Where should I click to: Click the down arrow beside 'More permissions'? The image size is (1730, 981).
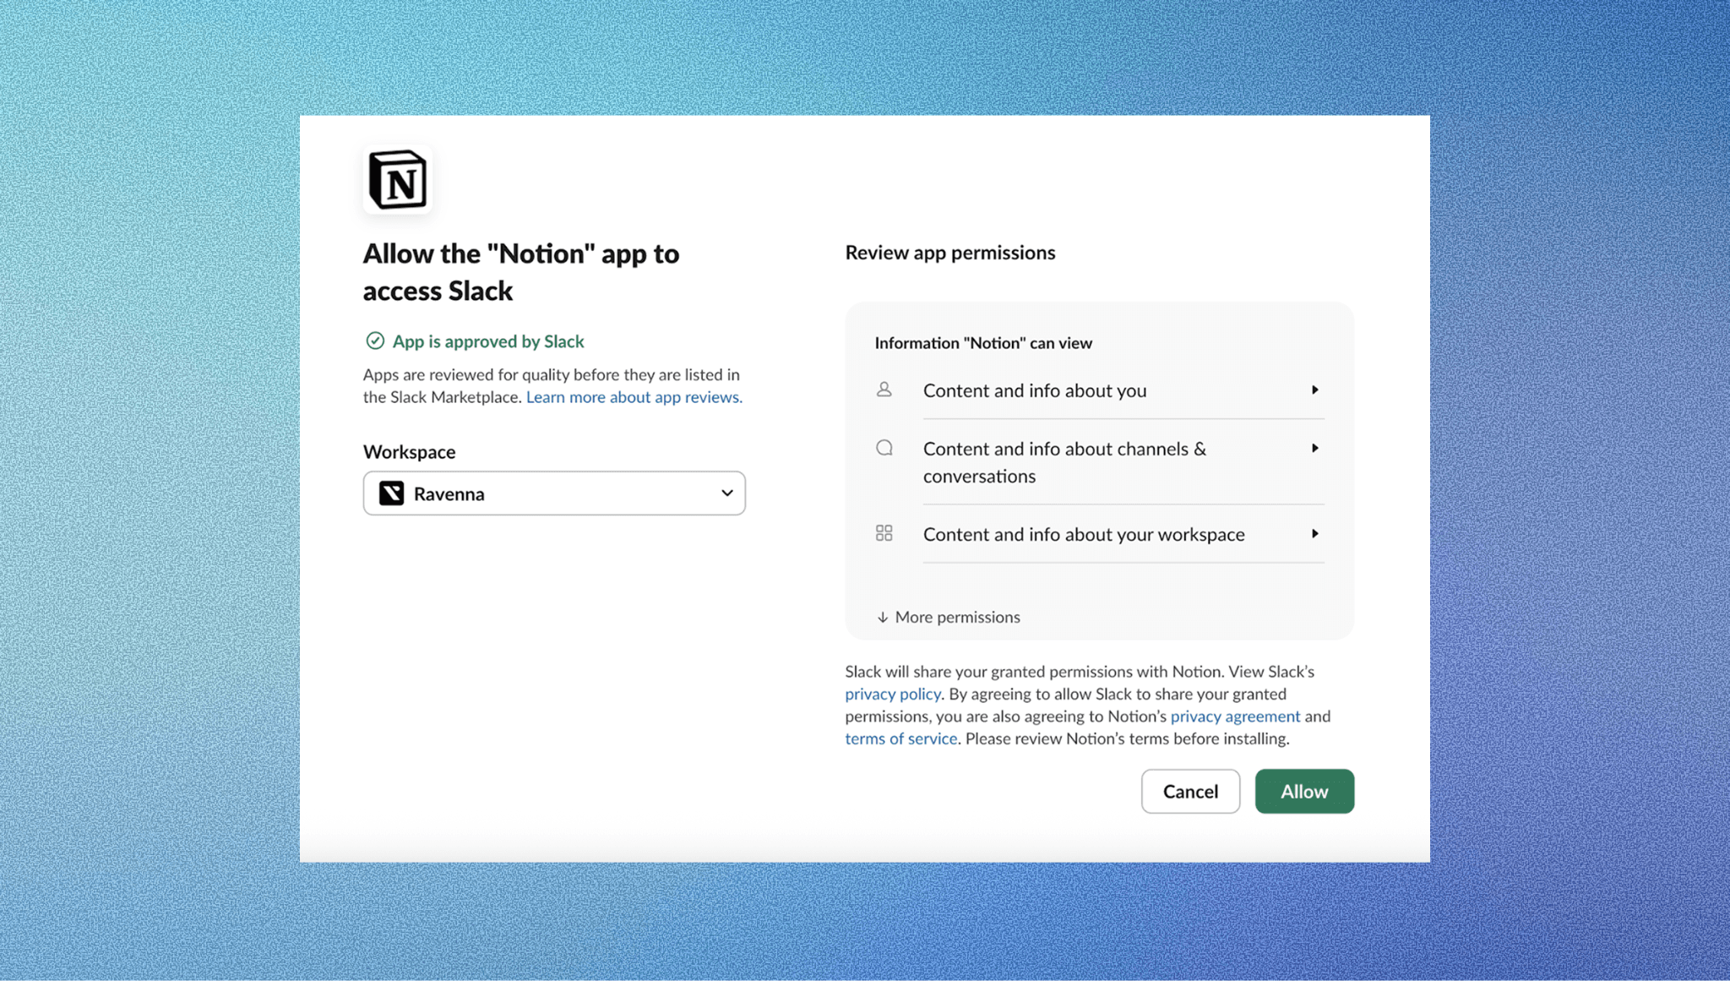point(882,617)
